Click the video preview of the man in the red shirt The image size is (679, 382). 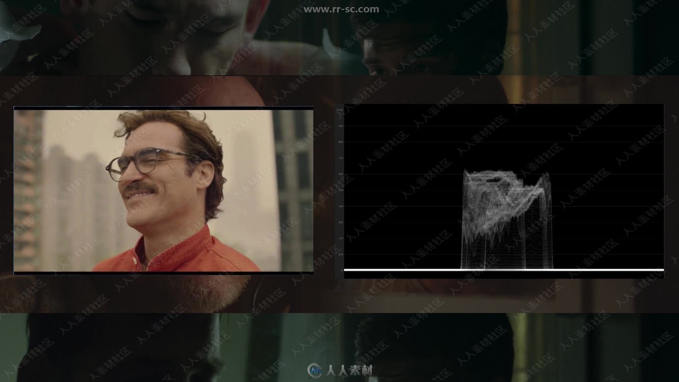point(163,191)
